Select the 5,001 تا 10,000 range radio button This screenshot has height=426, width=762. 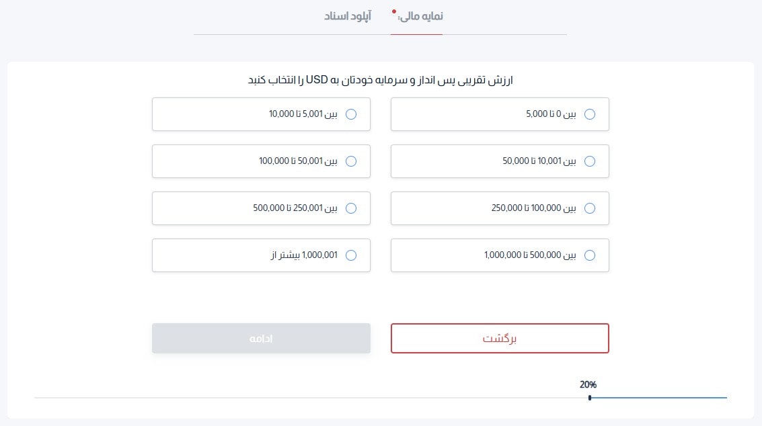click(351, 114)
